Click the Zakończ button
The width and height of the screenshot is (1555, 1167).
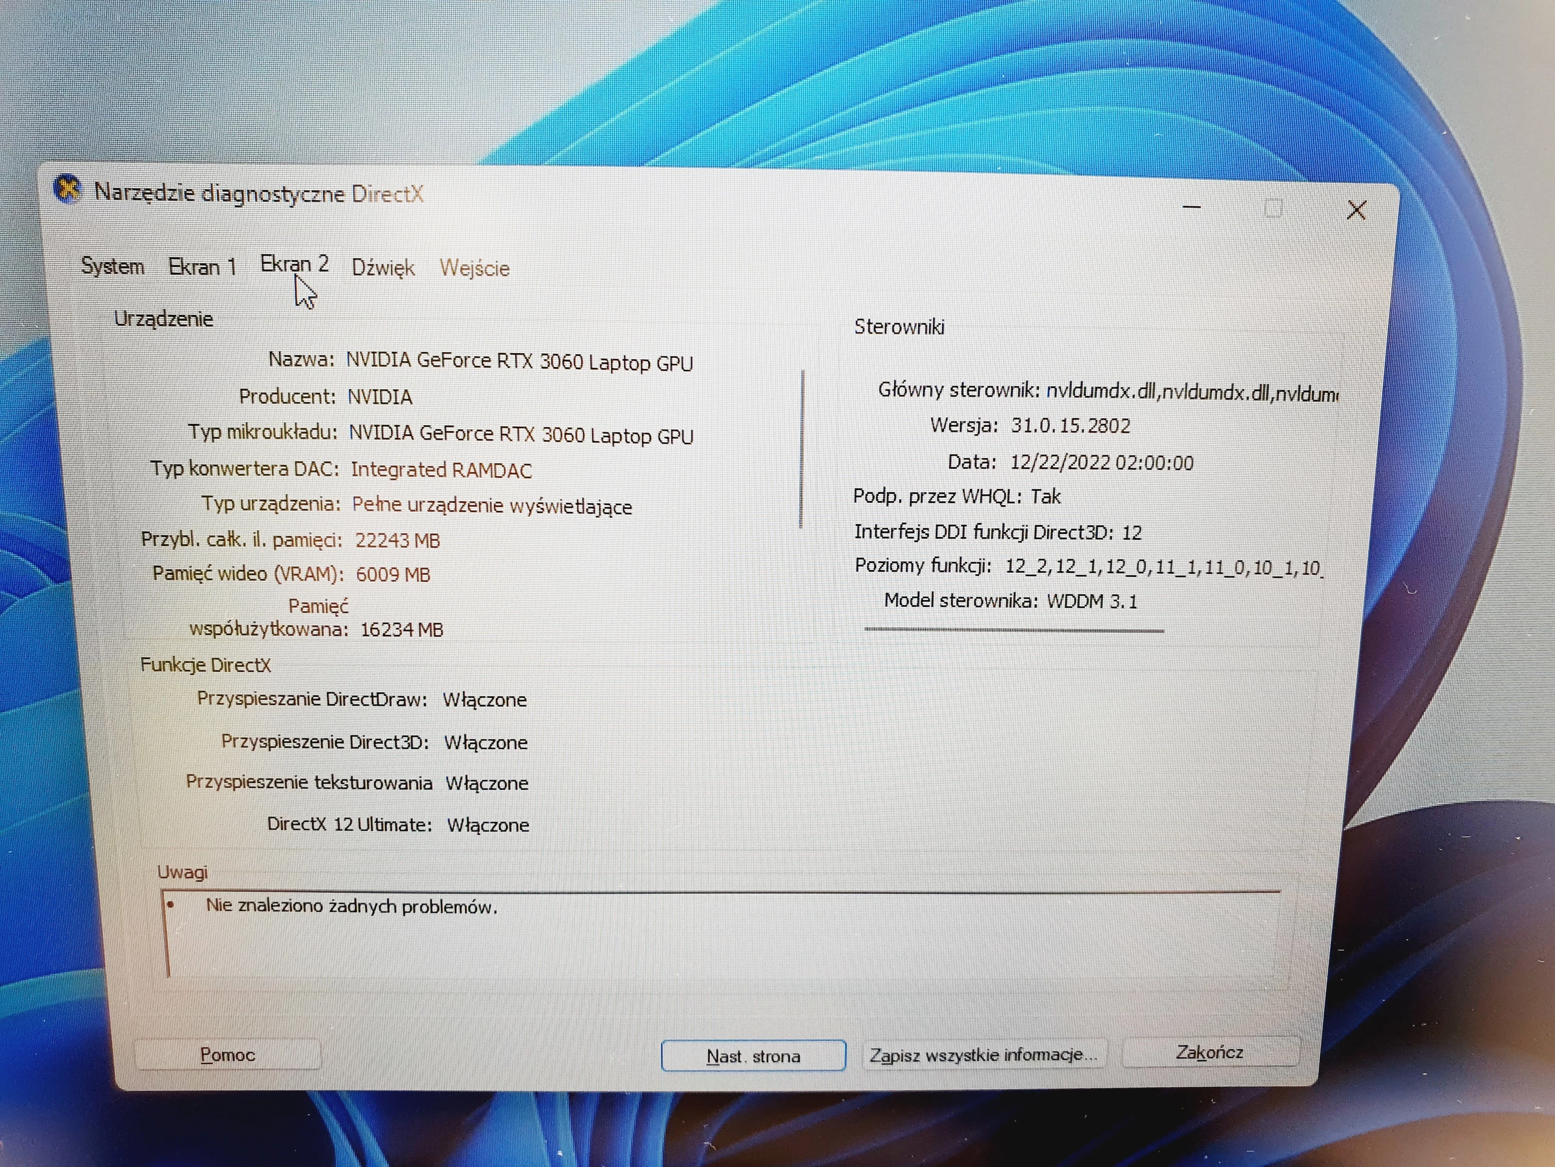click(x=1210, y=1052)
